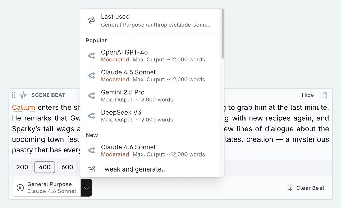This screenshot has width=341, height=208.
Task: Click the pencil icon beside Tweak and generate
Action: point(91,169)
